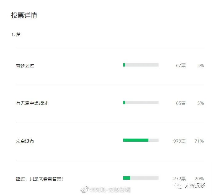This screenshot has width=212, height=195.
Task: Click the progress bar for 路过 option
Action: [x=141, y=178]
